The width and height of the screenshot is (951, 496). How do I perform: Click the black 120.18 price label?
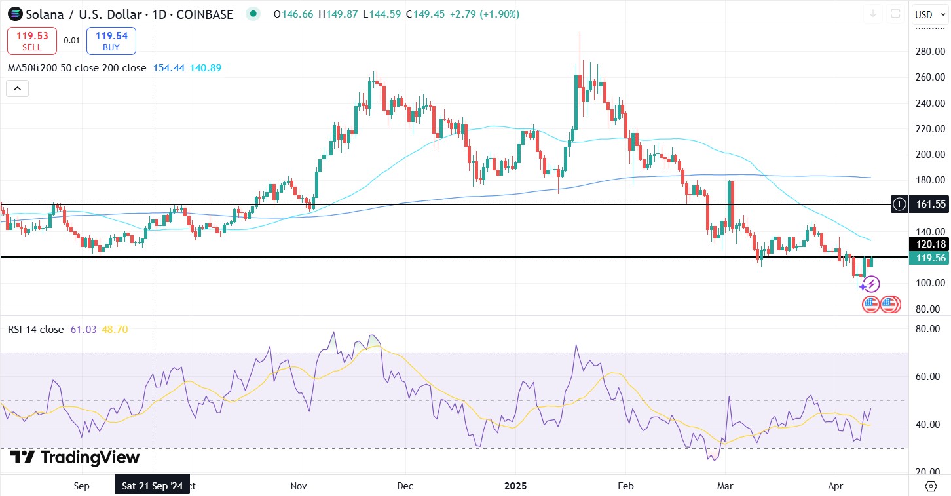(x=931, y=244)
